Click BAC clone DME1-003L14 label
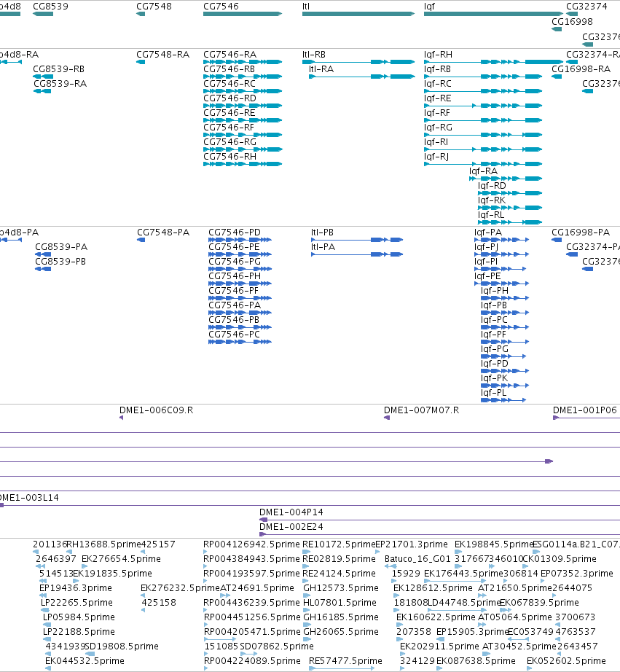Viewport: 620px width, 672px height. [x=29, y=498]
